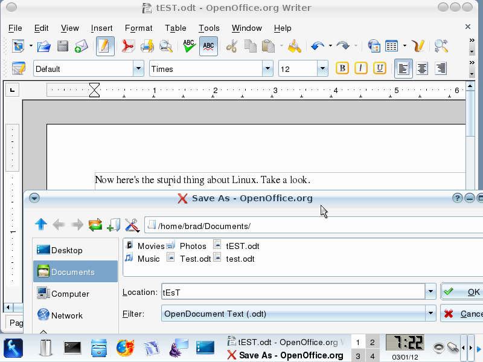Click OK in Save As dialog
483x362 pixels.
point(462,291)
